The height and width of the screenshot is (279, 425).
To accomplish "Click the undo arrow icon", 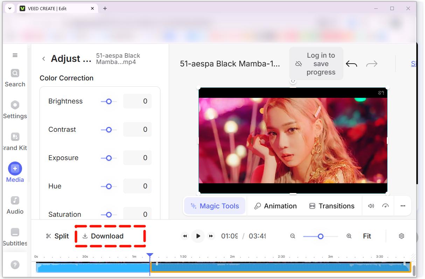I will (351, 64).
